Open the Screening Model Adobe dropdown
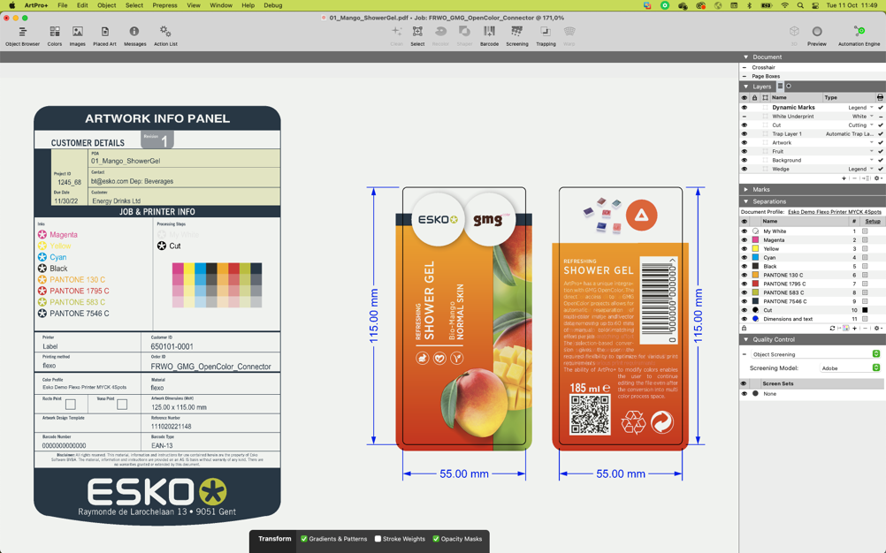886x553 pixels. [850, 367]
